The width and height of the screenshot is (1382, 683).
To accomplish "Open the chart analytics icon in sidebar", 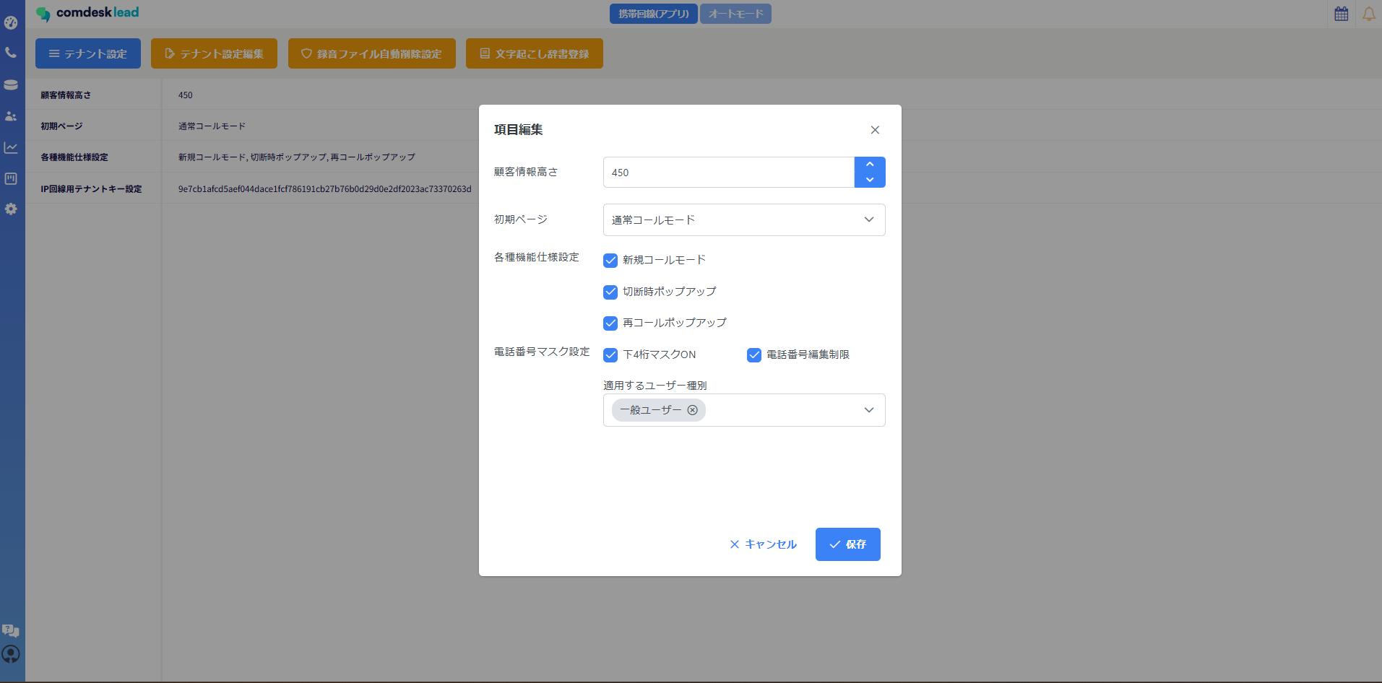I will (x=11, y=147).
